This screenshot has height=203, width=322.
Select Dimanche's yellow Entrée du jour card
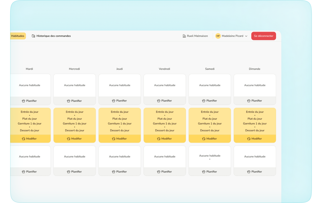[x=255, y=121]
